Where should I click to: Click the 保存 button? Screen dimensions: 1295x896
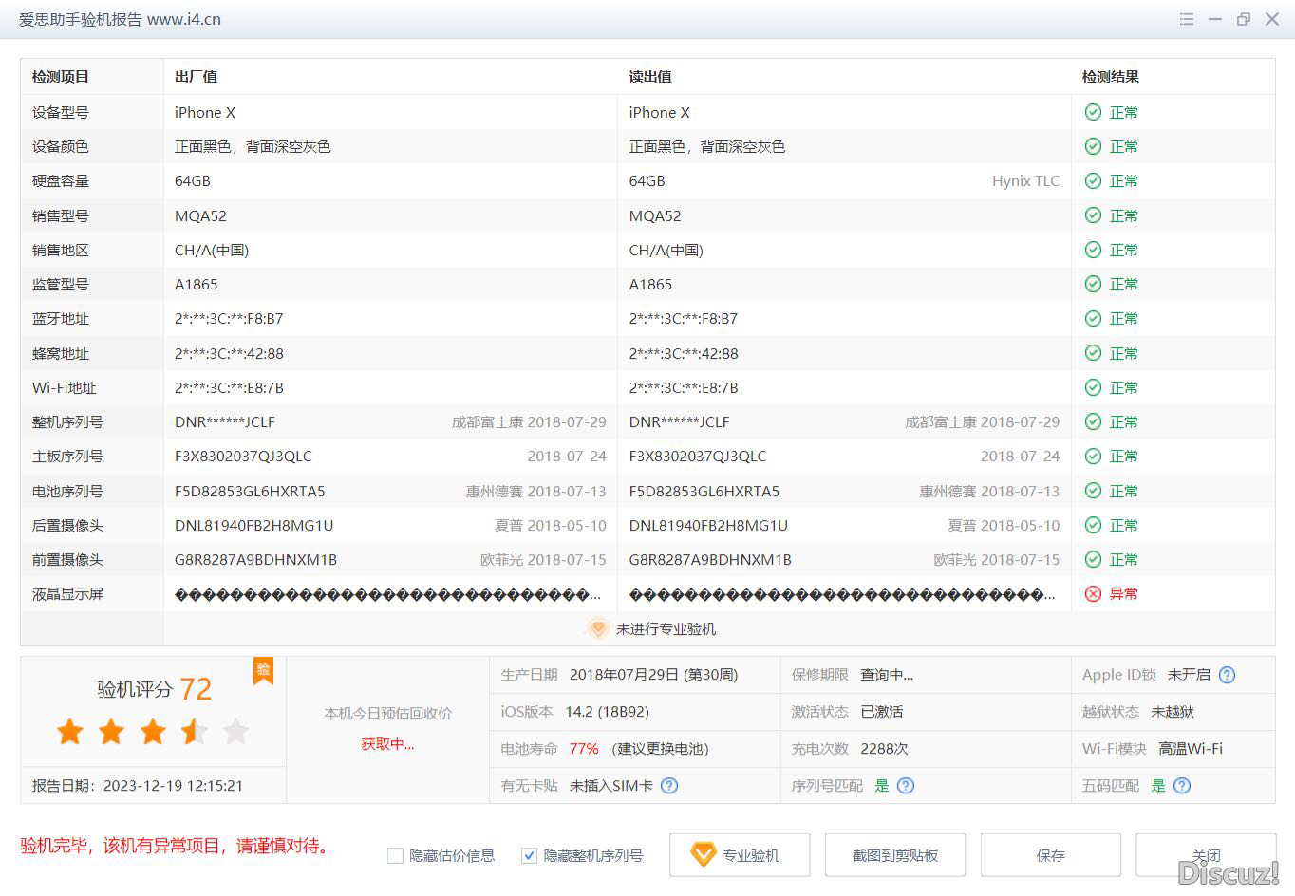pyautogui.click(x=1051, y=855)
